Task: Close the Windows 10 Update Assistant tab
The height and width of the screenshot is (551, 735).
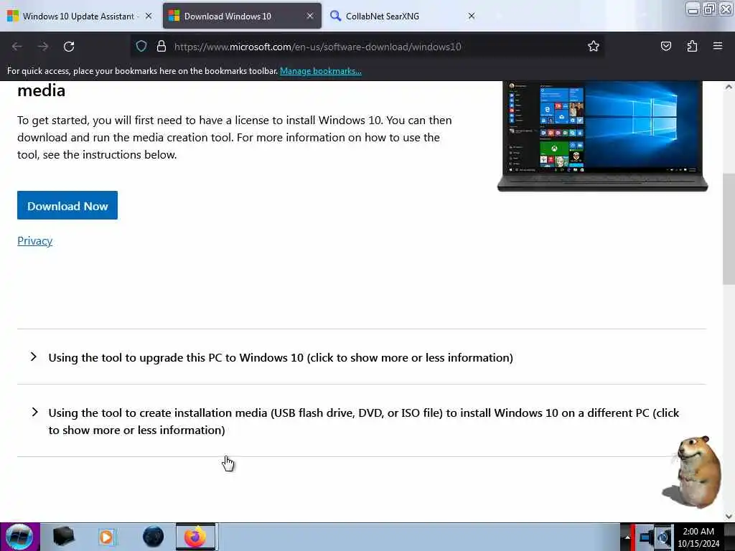Action: pos(149,16)
